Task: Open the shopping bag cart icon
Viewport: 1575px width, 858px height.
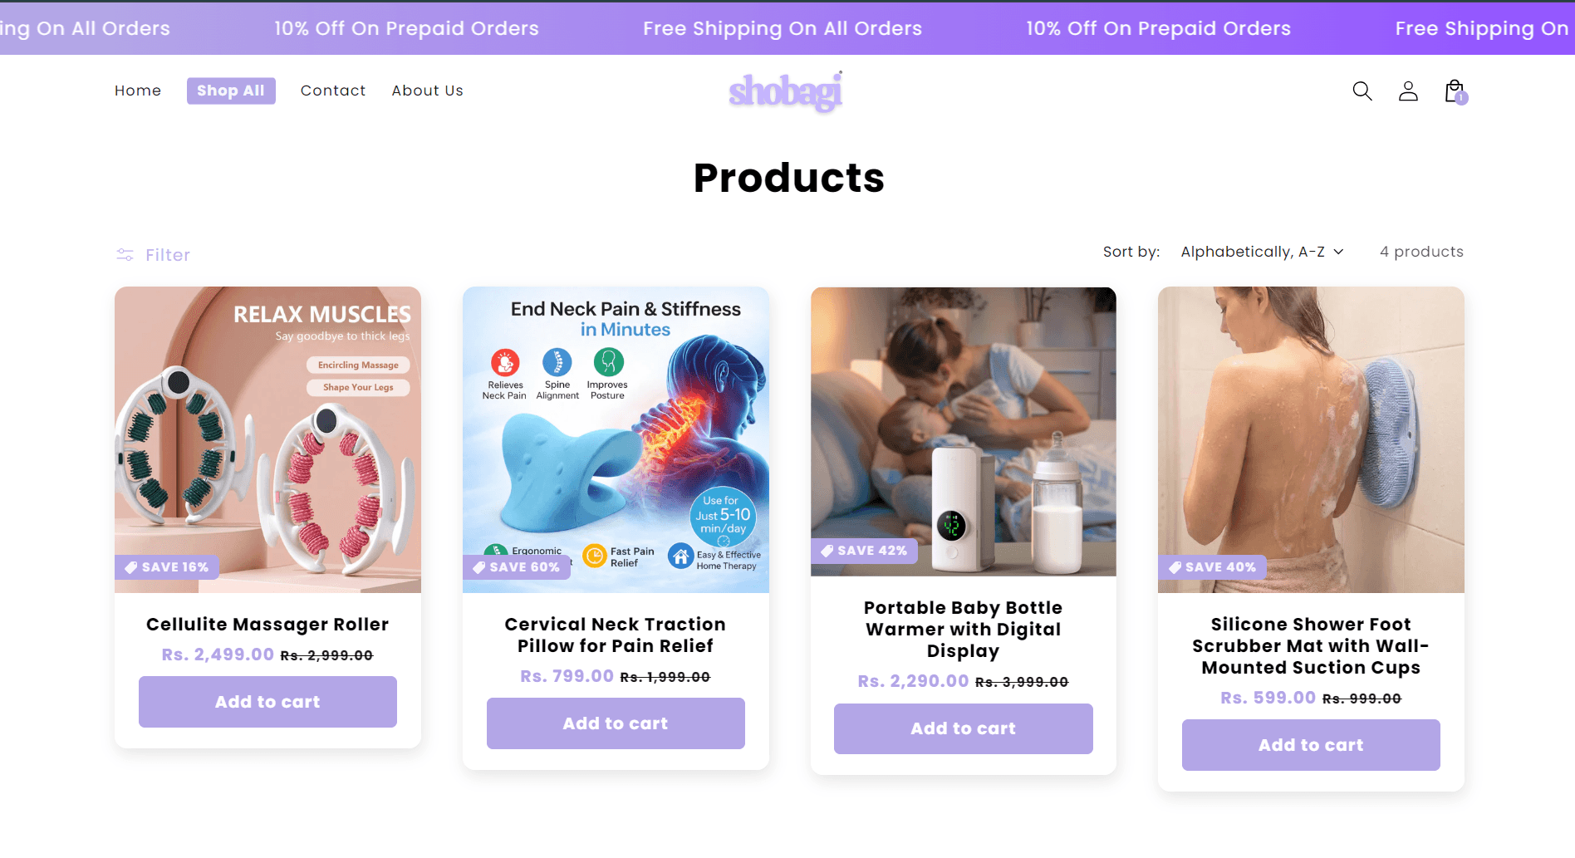Action: 1455,91
